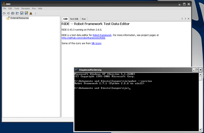Screen dimensions: 204x133
Task: Click the command prompt scrollbar up arrow
Action: pyautogui.click(x=200, y=74)
